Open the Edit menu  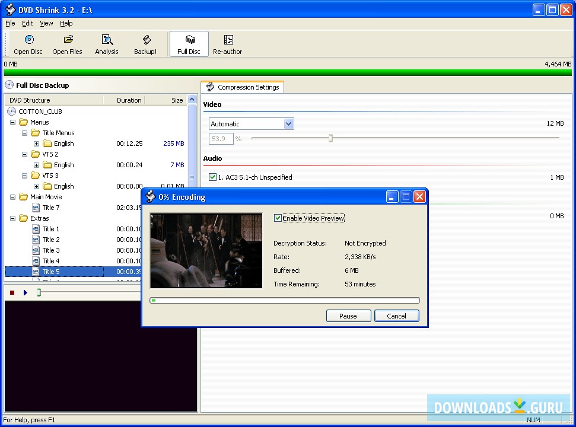click(x=27, y=23)
